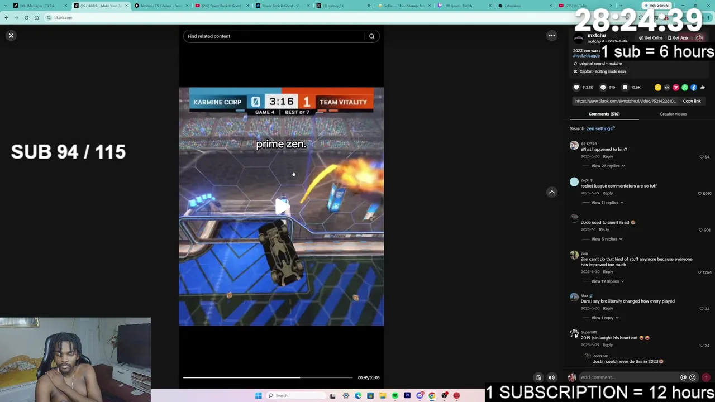Expand View 3 replies
715x402 pixels.
[607, 239]
